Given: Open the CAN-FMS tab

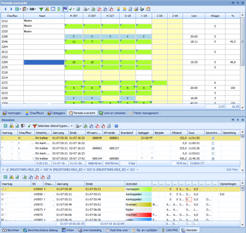Looking at the screenshot, I should pos(170,230).
